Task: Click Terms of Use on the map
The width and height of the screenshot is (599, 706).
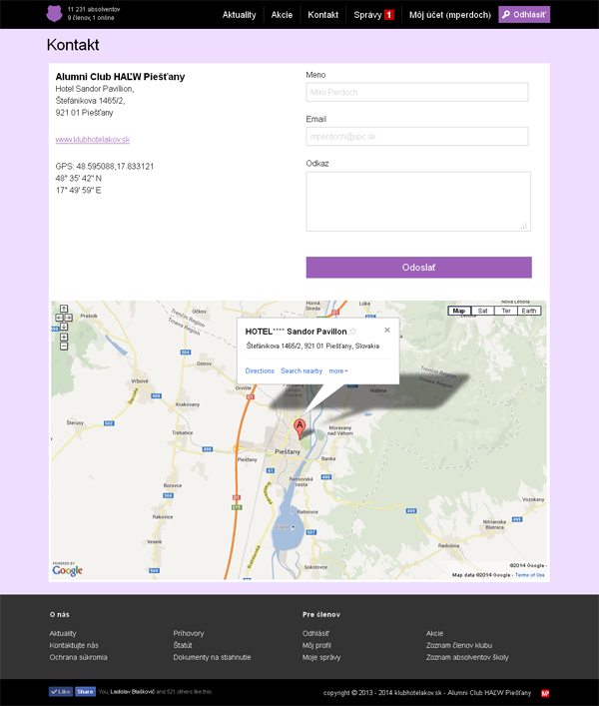Action: pyautogui.click(x=530, y=575)
